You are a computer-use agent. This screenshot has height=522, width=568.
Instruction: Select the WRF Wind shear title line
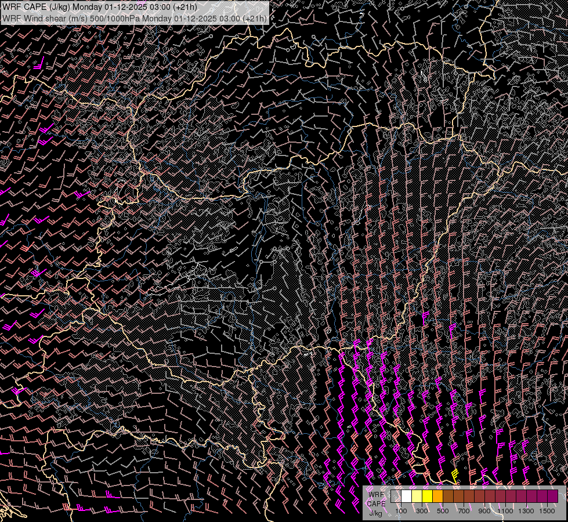(x=135, y=18)
